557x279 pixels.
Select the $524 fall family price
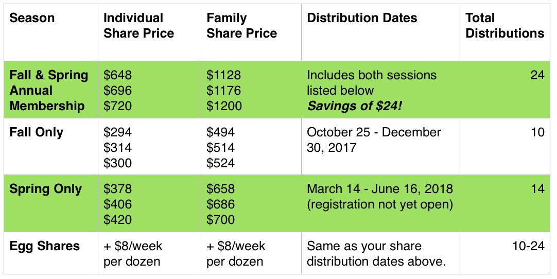221,163
